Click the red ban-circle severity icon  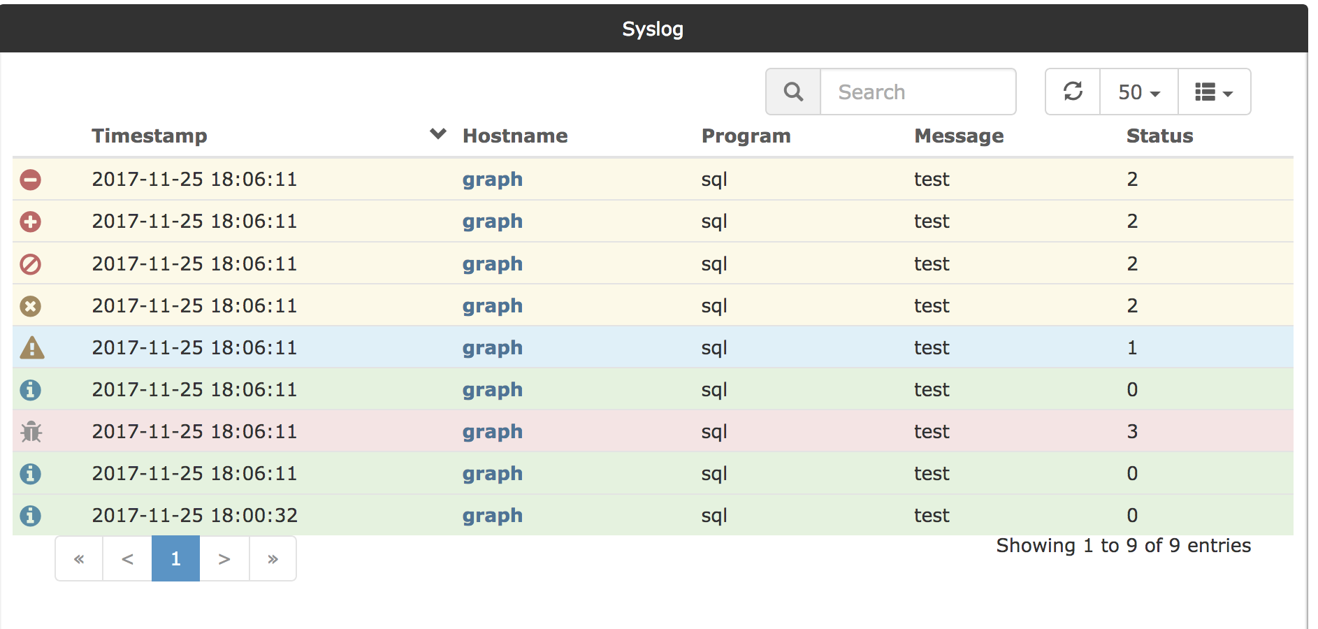(30, 264)
